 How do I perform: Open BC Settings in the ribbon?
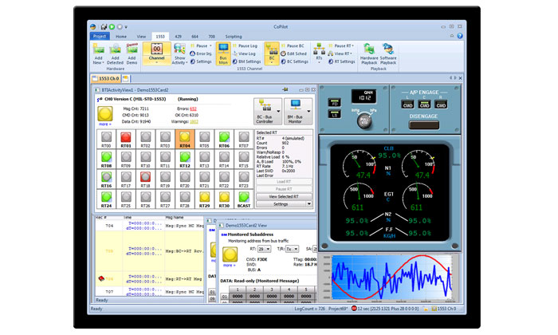(295, 61)
